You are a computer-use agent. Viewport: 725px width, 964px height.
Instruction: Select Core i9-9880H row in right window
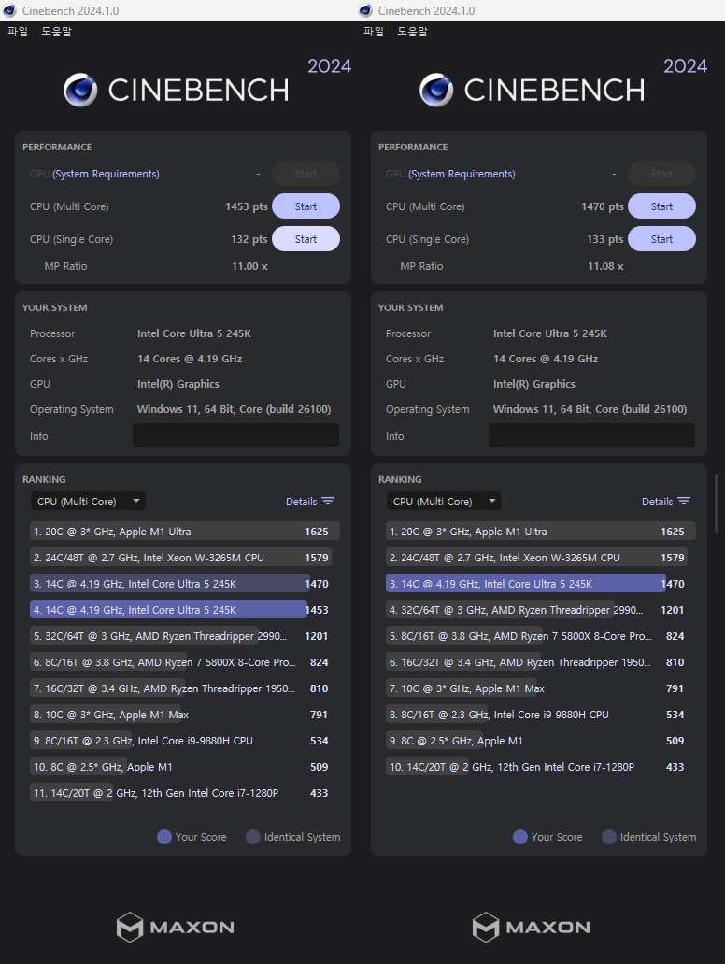(541, 715)
